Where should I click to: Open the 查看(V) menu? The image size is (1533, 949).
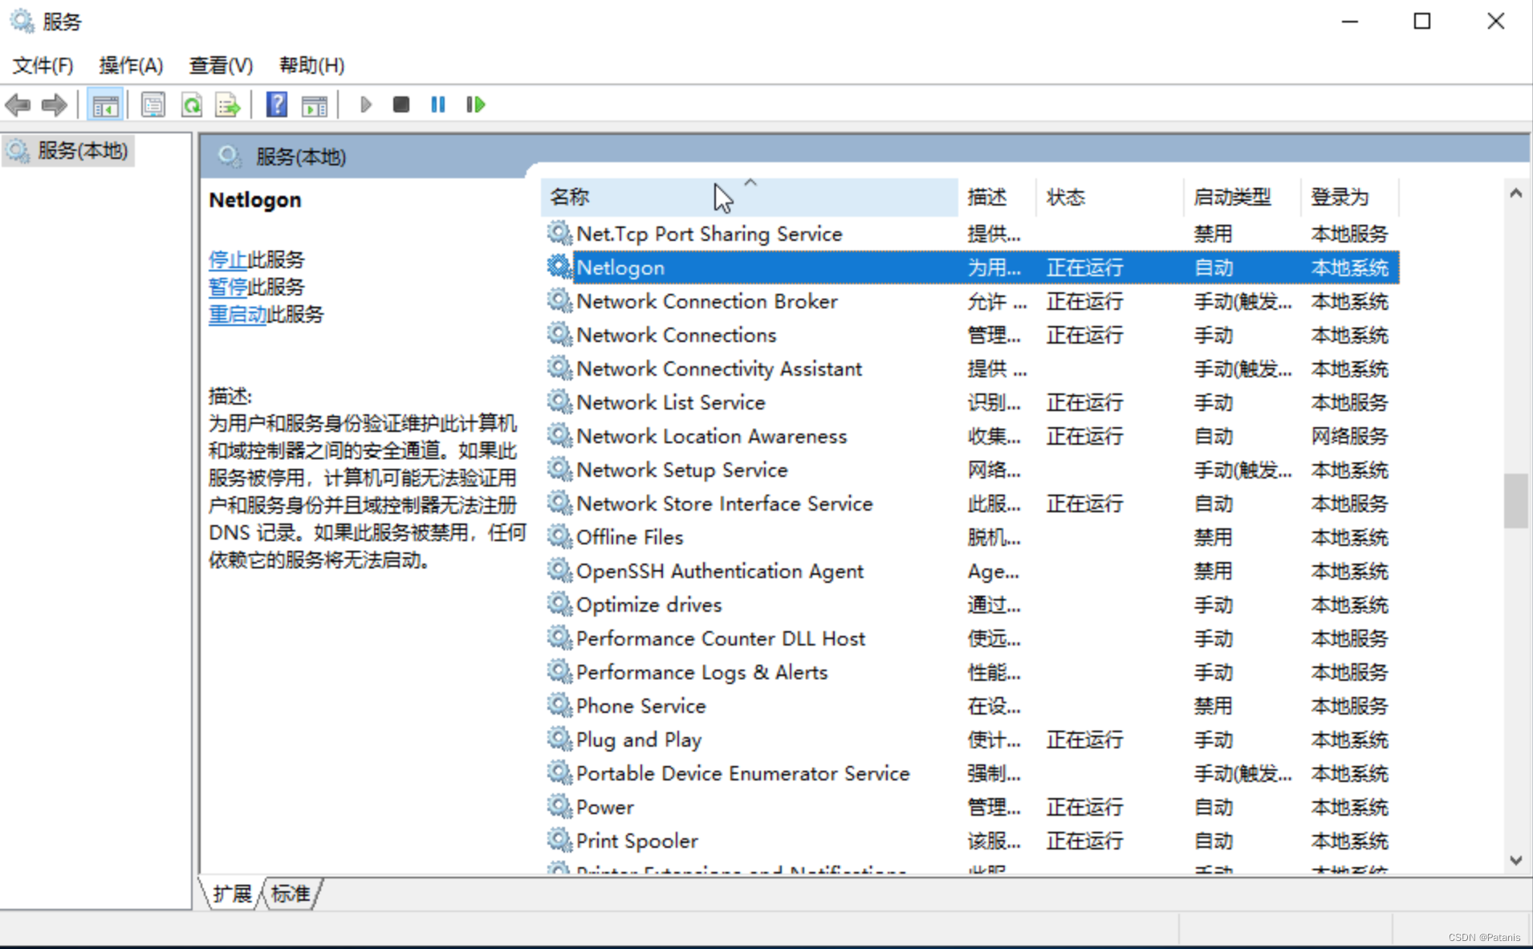[221, 65]
